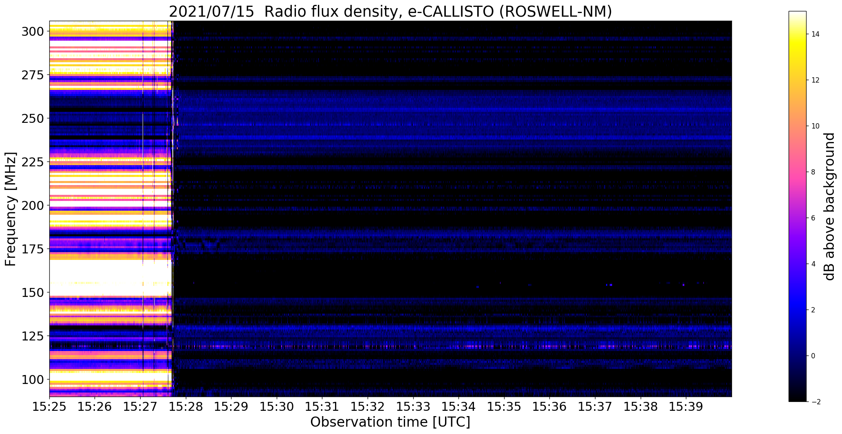
Task: Click the colorbar tick value 0
Action: coord(813,356)
